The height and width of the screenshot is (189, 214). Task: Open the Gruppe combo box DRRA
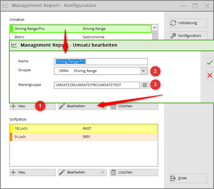97,71
